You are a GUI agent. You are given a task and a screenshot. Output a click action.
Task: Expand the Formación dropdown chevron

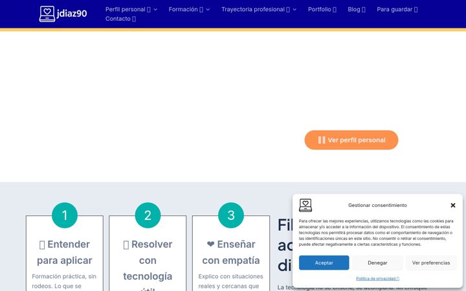click(208, 10)
